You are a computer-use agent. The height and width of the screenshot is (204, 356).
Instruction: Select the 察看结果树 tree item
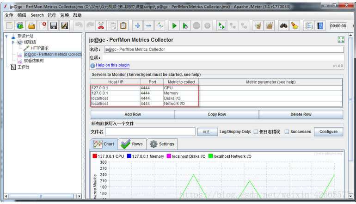point(34,61)
